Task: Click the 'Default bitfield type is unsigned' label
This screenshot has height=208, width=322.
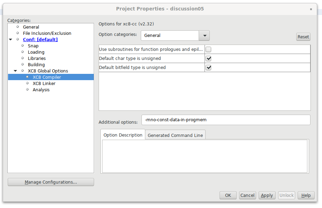Action: coord(132,68)
